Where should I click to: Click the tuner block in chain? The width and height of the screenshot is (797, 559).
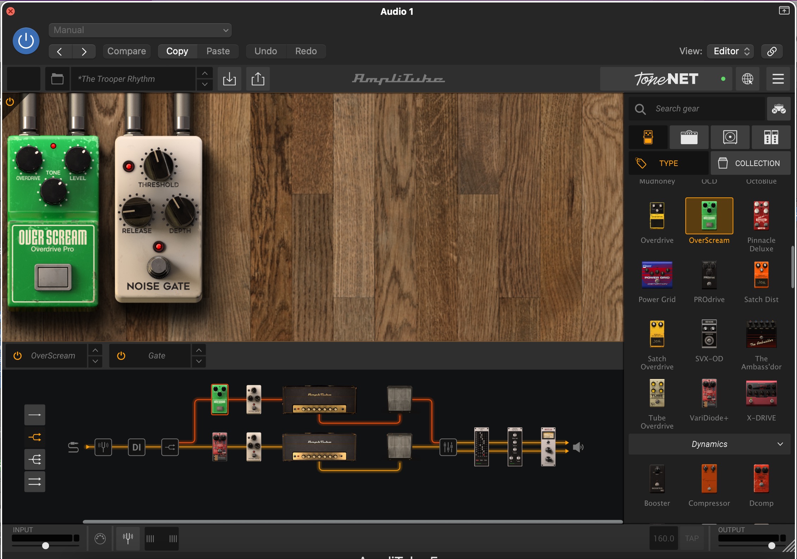tap(103, 447)
